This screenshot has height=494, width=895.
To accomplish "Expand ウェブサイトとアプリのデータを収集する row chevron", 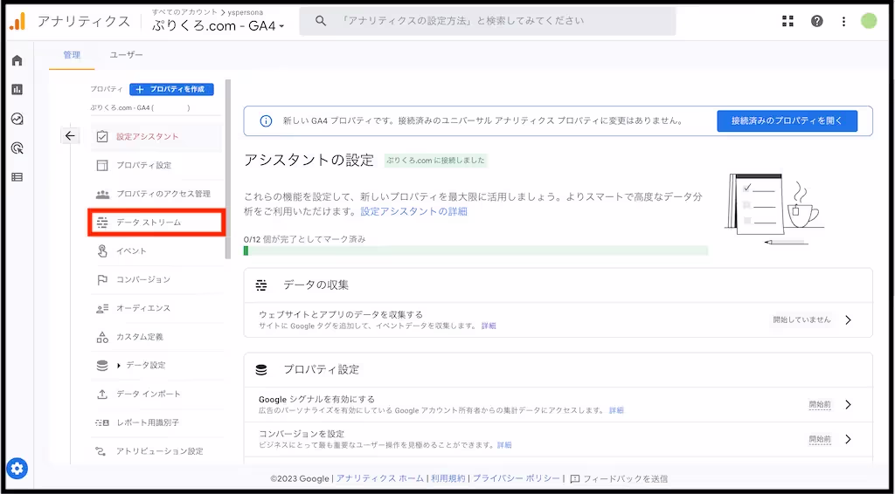I will click(x=848, y=319).
